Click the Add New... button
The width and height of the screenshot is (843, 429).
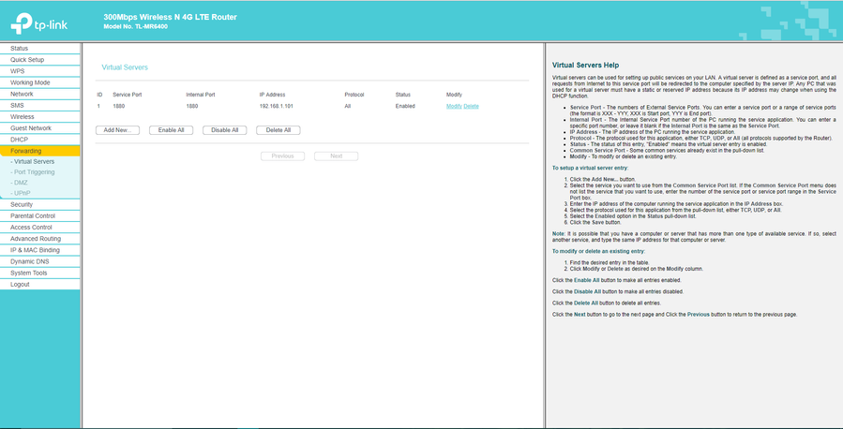[117, 130]
